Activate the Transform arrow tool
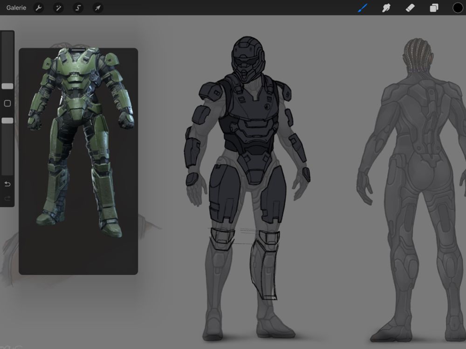The width and height of the screenshot is (466, 349). (98, 8)
